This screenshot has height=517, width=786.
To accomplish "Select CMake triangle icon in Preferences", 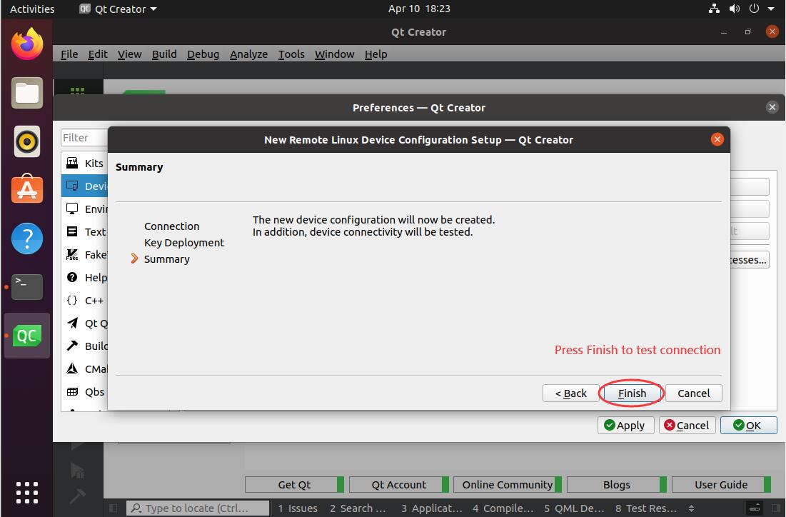I will click(x=72, y=368).
